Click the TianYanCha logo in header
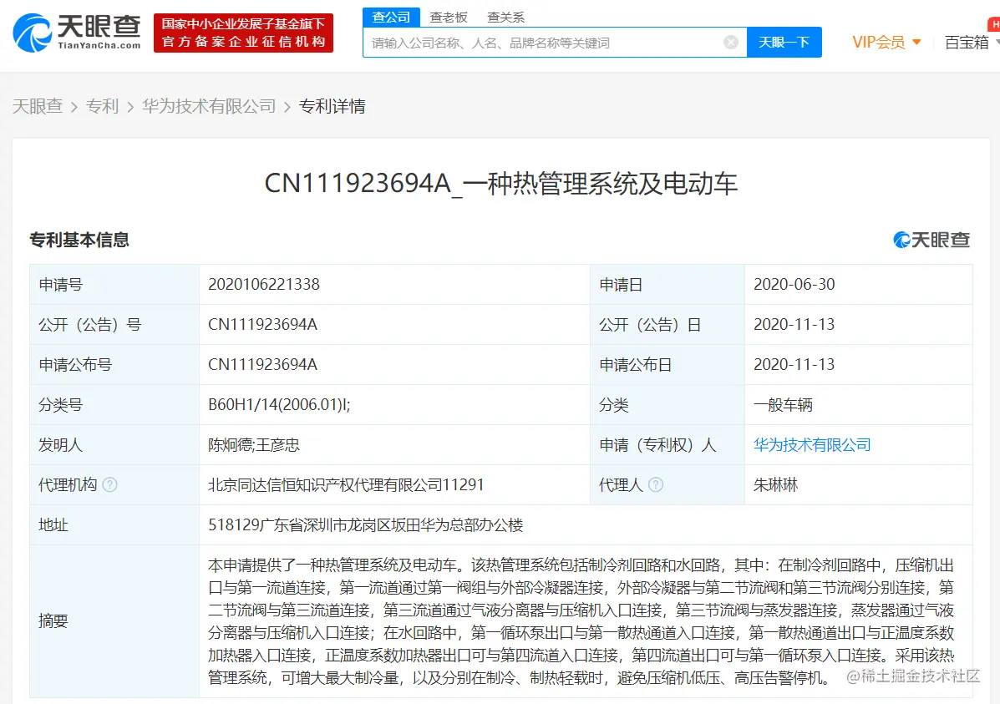 [x=77, y=33]
